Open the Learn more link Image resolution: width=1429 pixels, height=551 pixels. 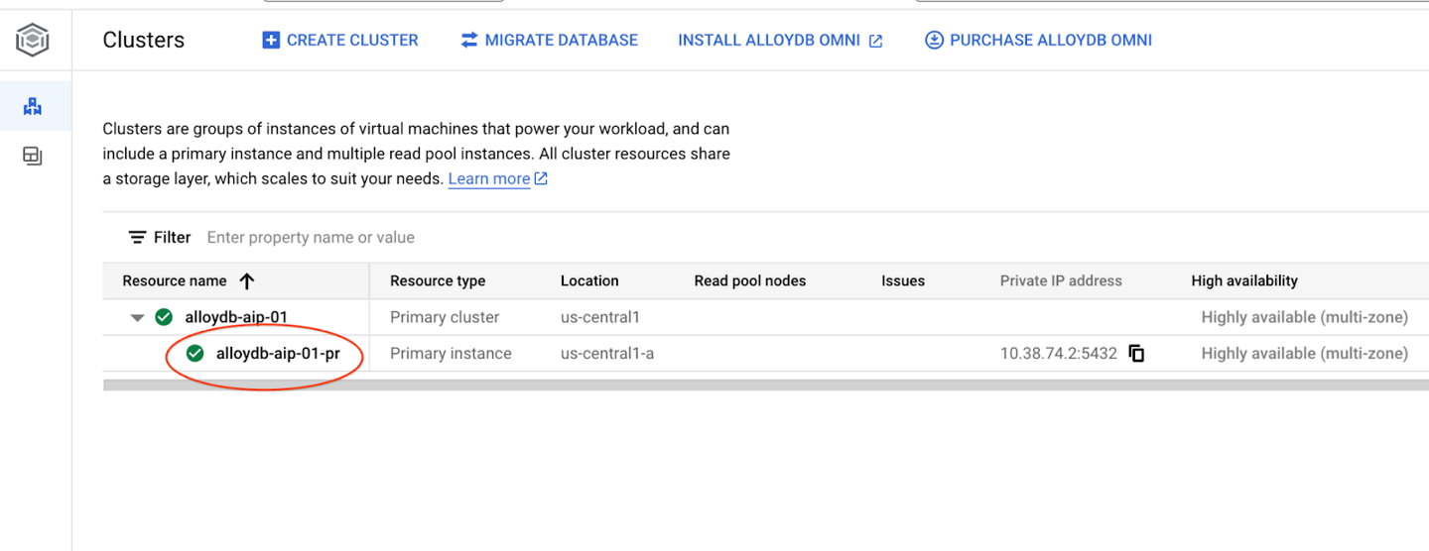pos(489,179)
